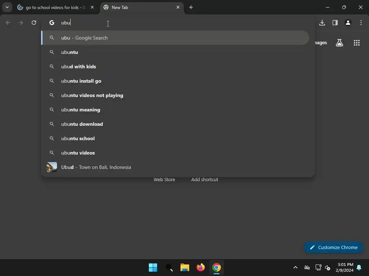Open the Web Store shortcut
The width and height of the screenshot is (369, 276).
[164, 179]
